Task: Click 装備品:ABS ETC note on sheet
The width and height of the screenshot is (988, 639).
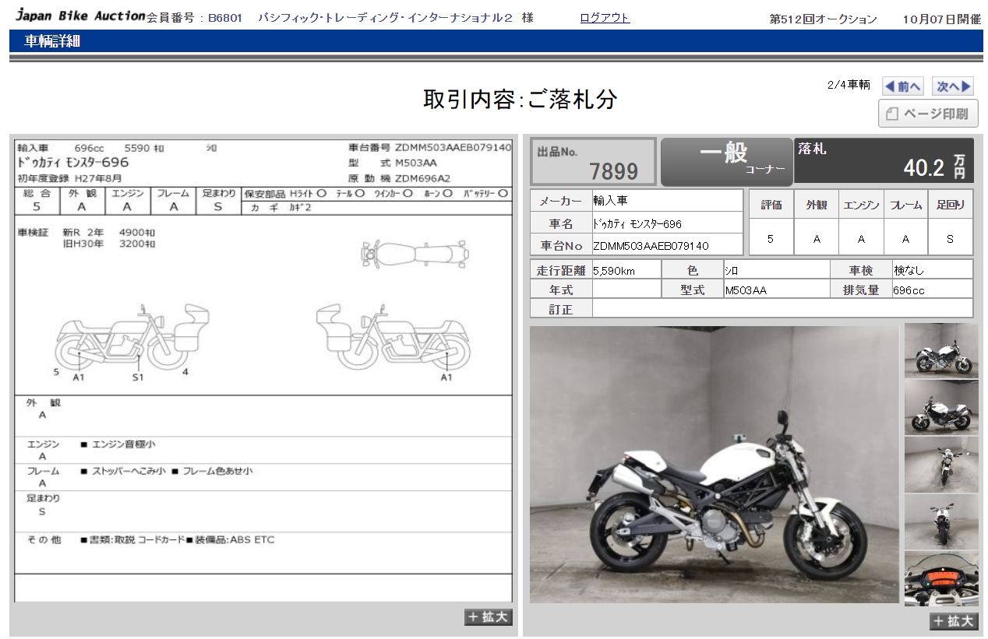Action: (230, 539)
